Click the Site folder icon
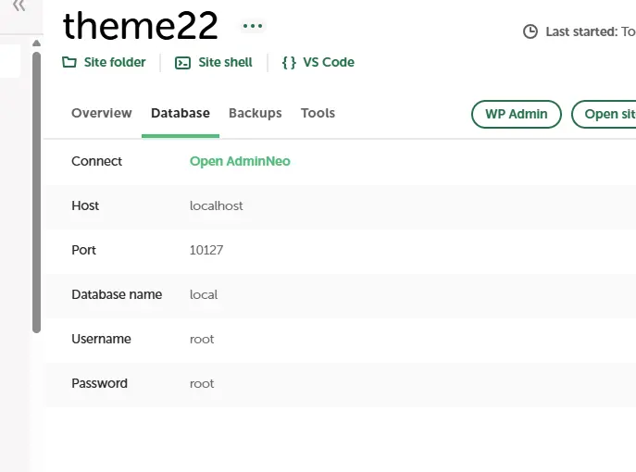Image resolution: width=636 pixels, height=472 pixels. pos(69,62)
